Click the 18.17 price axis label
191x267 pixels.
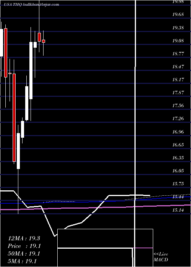click(178, 79)
